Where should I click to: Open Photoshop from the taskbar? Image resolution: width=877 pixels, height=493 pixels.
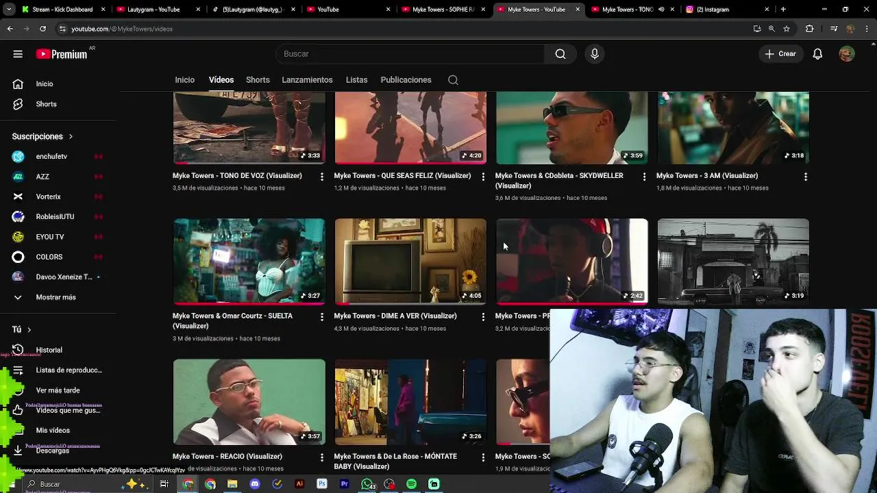[x=322, y=484]
